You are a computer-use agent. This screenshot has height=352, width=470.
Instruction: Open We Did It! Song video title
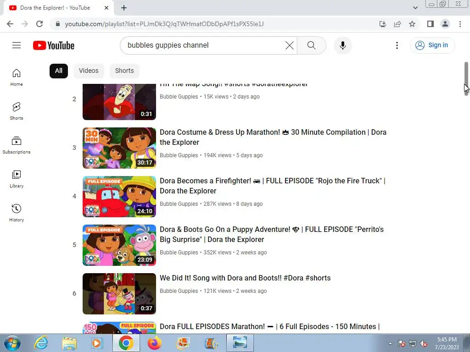pyautogui.click(x=245, y=278)
